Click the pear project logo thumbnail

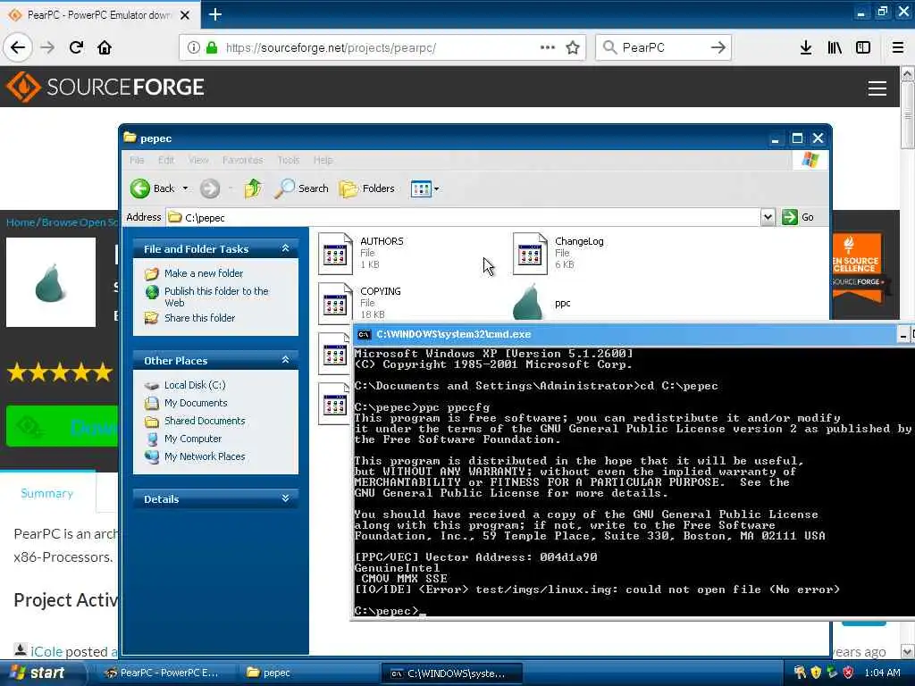51,282
